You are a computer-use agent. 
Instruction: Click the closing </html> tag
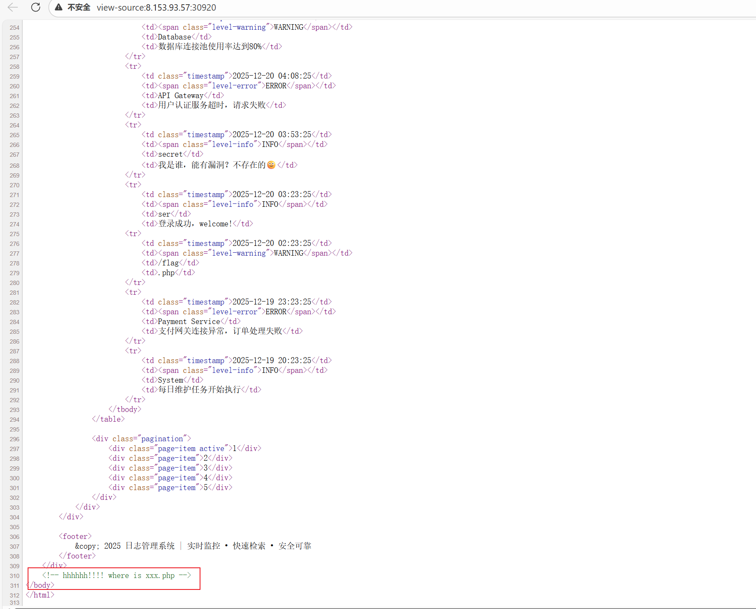pos(39,595)
